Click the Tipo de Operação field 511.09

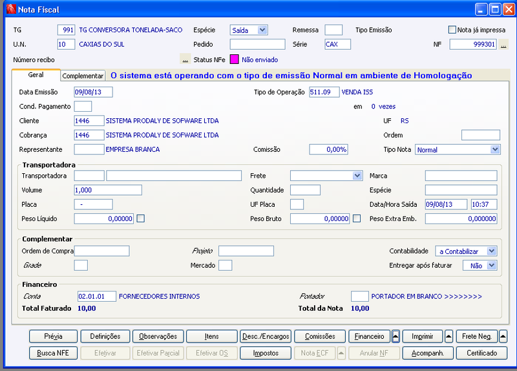click(x=324, y=92)
